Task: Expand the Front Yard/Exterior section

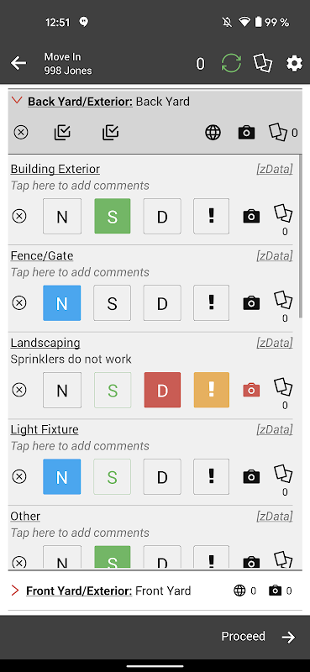Action: click(x=15, y=591)
